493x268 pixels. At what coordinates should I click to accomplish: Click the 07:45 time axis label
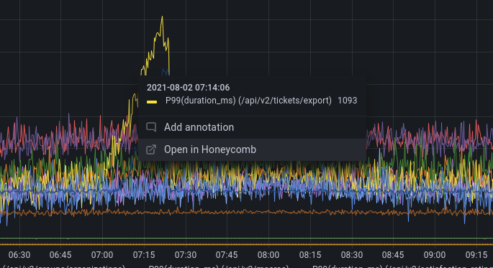[x=227, y=255]
